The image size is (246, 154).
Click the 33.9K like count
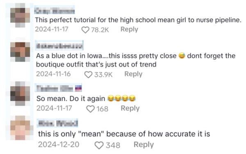click(x=103, y=75)
